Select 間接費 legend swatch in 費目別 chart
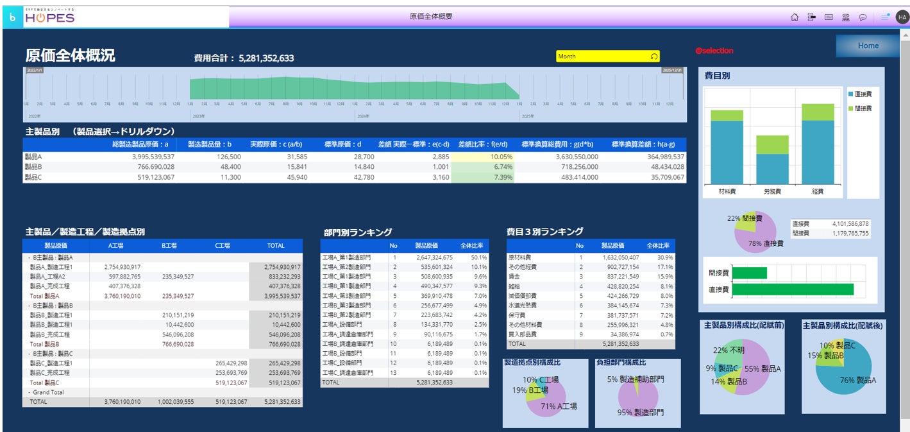Viewport: 910px width, 432px height. coord(851,108)
